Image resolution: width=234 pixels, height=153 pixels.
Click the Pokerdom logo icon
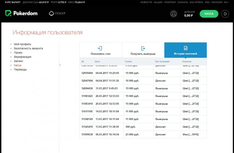[x=8, y=14]
